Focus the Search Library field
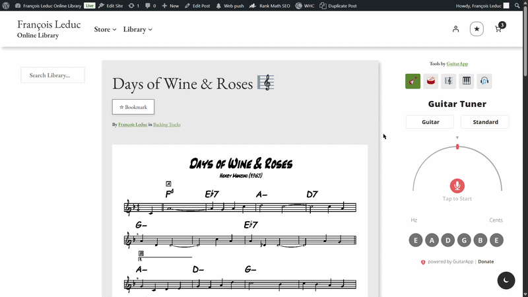The height and width of the screenshot is (297, 528). [53, 75]
